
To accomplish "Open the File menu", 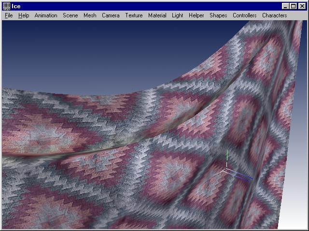I will point(9,15).
